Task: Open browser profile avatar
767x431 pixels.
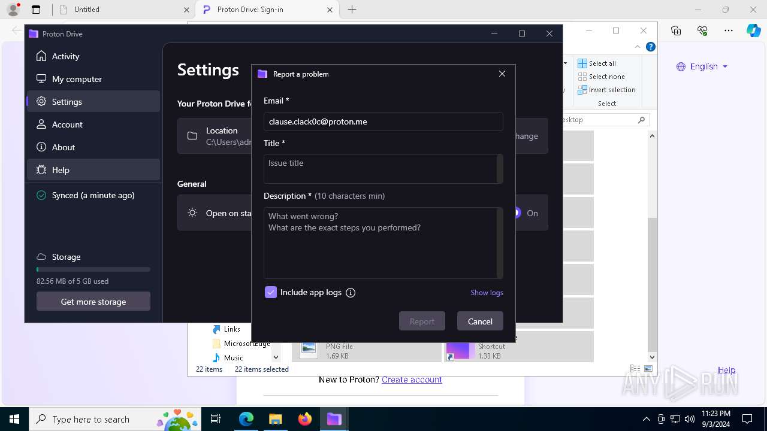Action: click(x=13, y=10)
